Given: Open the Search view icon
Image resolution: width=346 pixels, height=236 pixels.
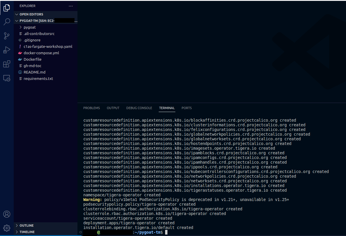Looking at the screenshot, I should click(6, 22).
